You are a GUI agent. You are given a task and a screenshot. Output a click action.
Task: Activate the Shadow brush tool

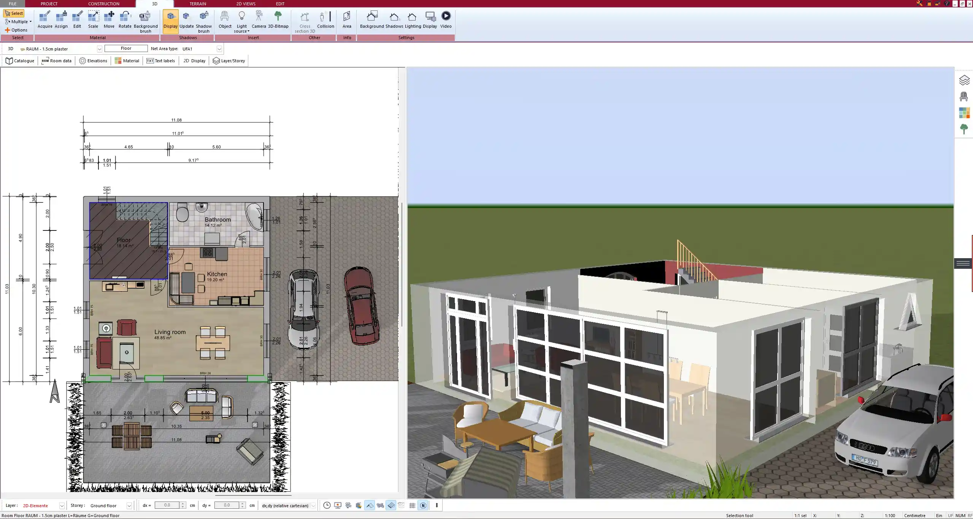click(204, 21)
